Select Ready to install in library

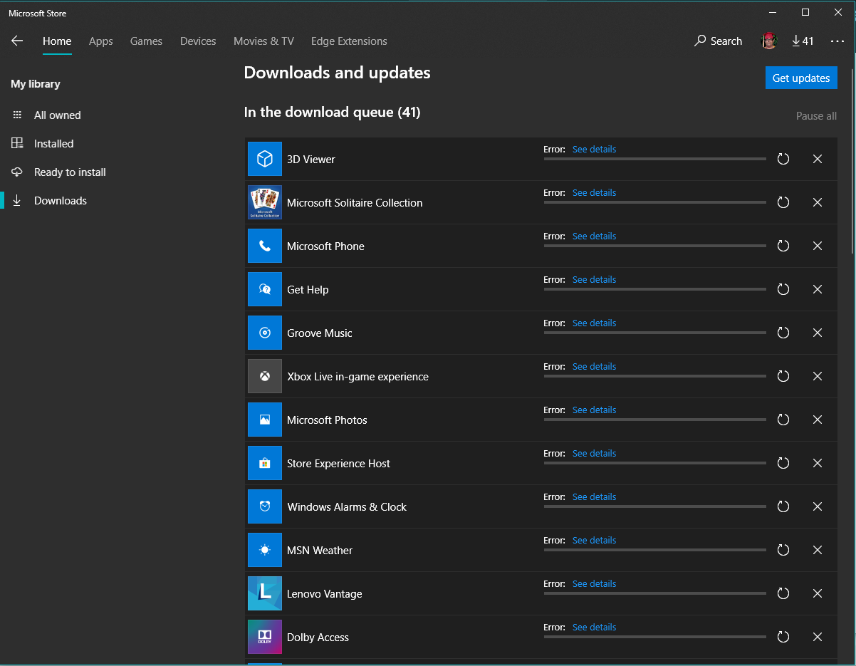pos(70,172)
